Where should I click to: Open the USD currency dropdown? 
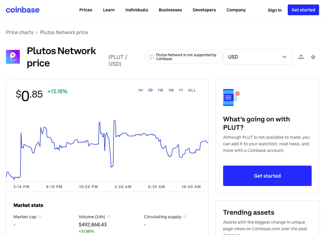tap(258, 57)
